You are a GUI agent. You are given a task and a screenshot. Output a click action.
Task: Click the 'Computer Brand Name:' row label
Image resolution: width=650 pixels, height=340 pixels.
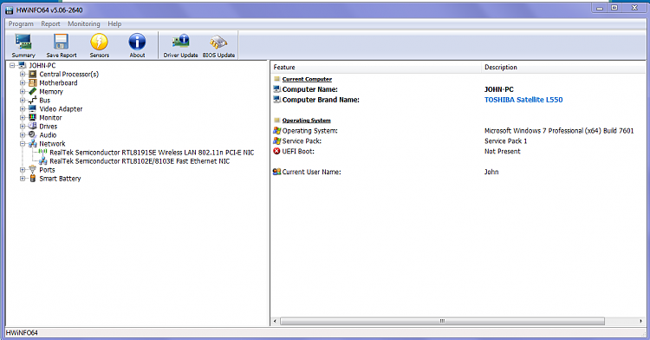click(x=321, y=100)
